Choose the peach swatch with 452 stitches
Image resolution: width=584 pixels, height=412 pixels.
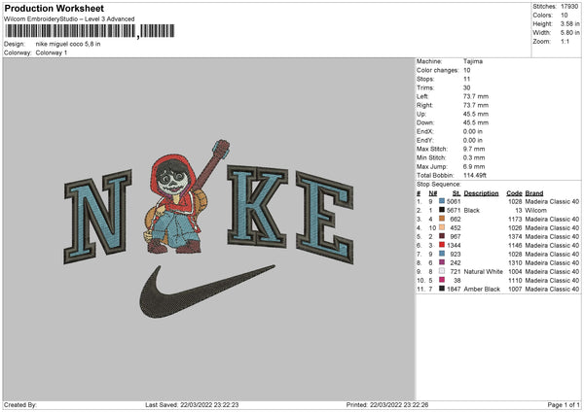pyautogui.click(x=442, y=227)
